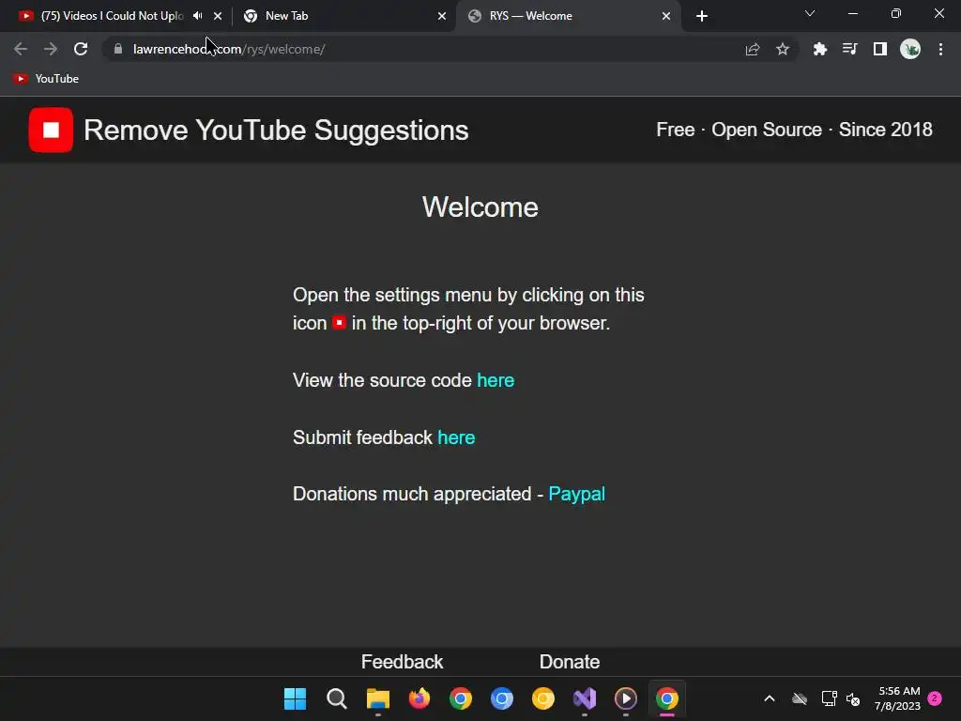Open the clock showing 5:56 AM
The height and width of the screenshot is (721, 961).
click(898, 698)
